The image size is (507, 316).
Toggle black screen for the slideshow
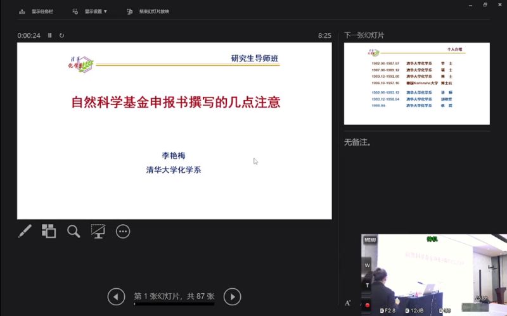click(x=98, y=231)
